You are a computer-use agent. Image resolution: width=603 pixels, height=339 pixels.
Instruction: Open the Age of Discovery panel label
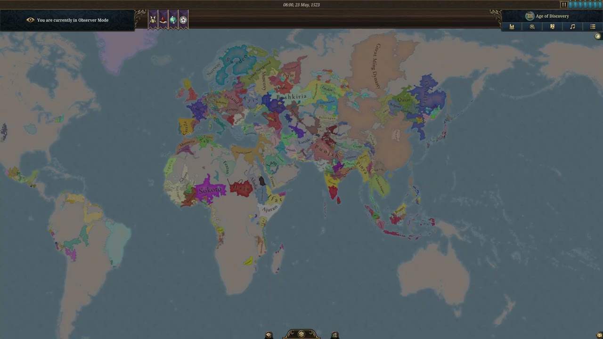[552, 16]
